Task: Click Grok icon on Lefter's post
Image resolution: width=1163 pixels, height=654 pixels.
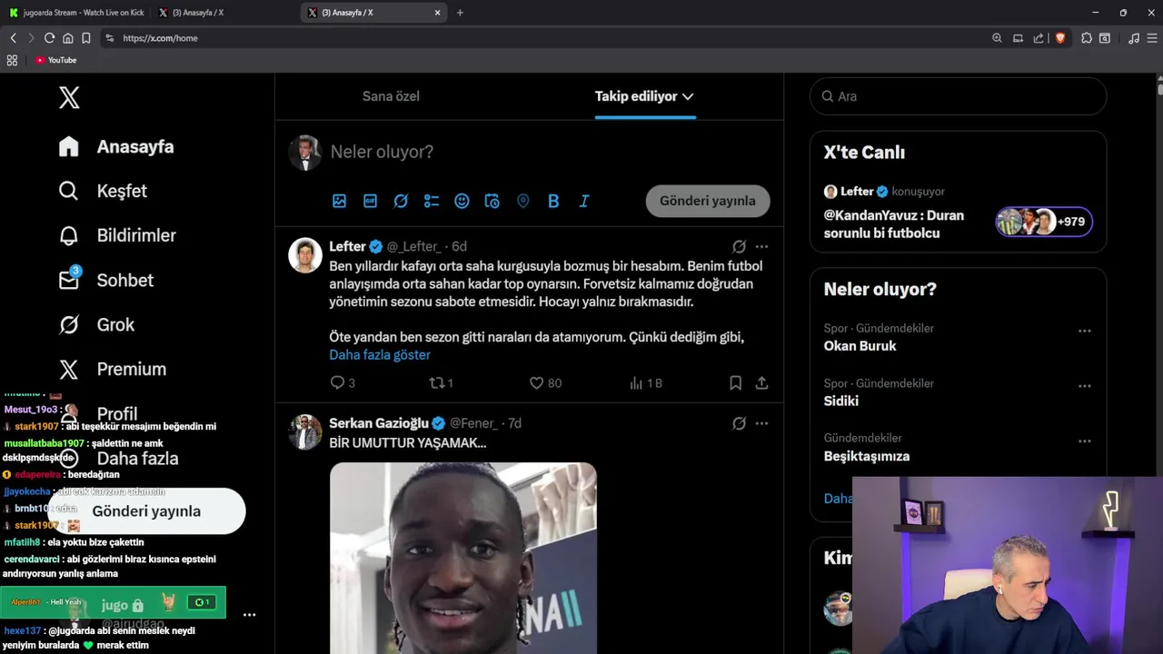Action: [739, 246]
